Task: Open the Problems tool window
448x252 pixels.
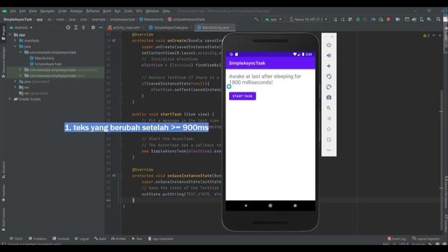Action: pos(37,239)
